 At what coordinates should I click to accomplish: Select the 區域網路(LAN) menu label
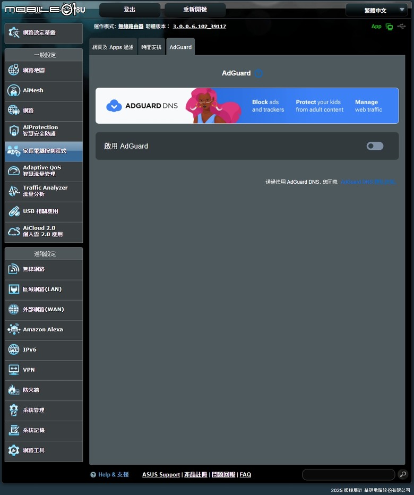coord(42,289)
